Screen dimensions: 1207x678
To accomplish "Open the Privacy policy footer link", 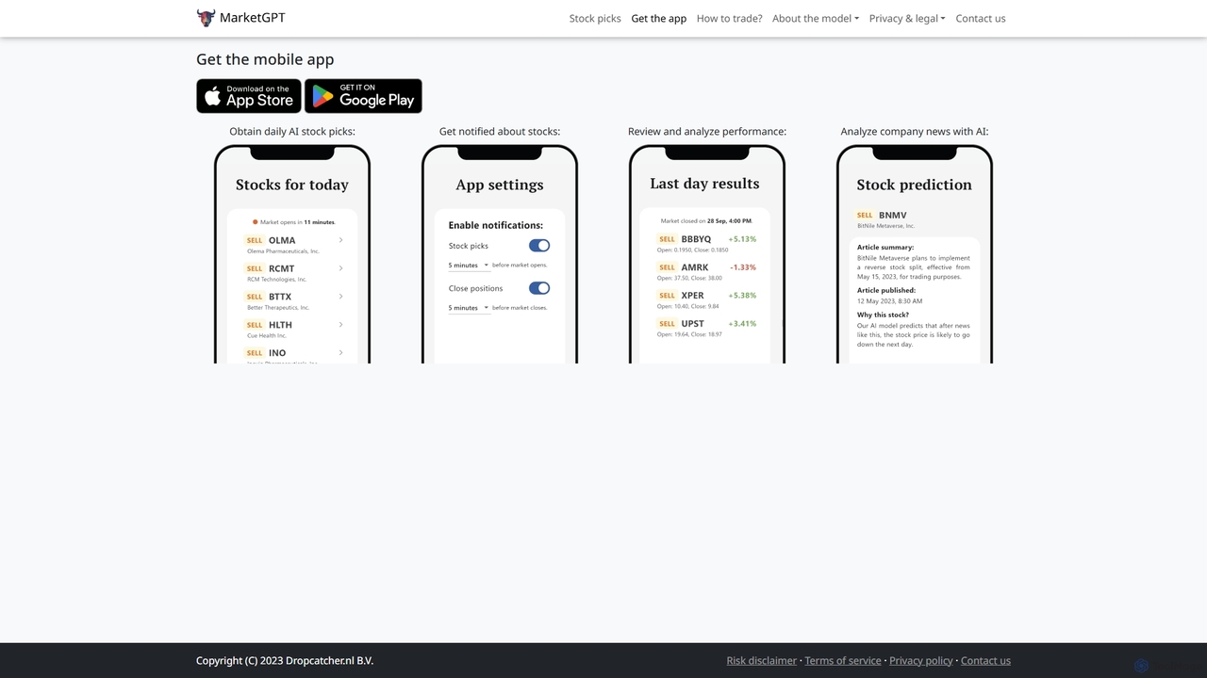I will [921, 661].
